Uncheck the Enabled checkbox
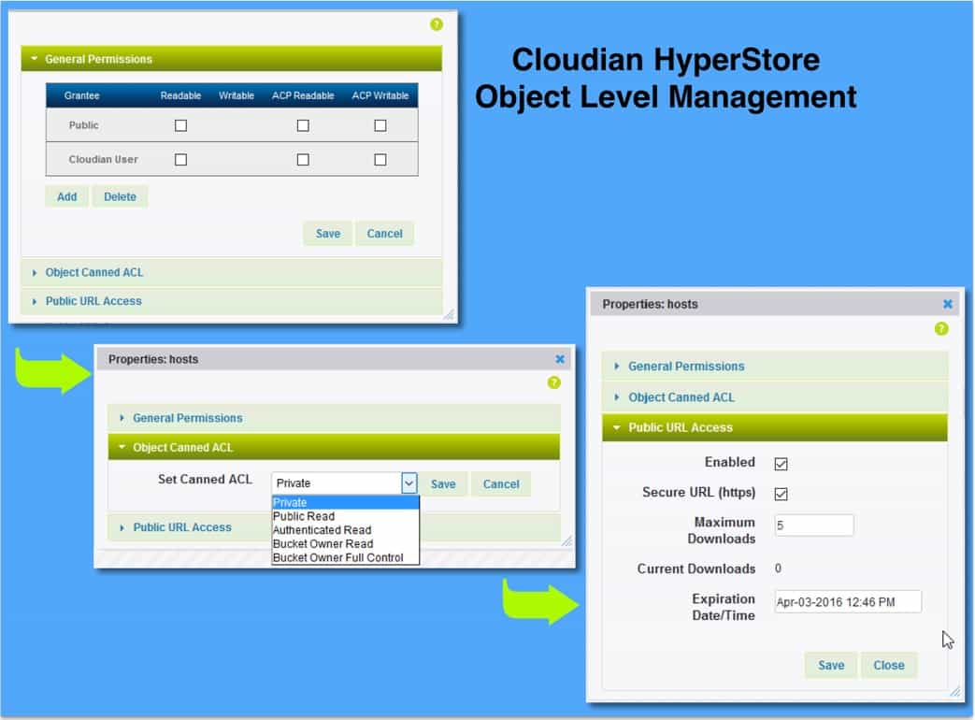The image size is (975, 720). 781,463
